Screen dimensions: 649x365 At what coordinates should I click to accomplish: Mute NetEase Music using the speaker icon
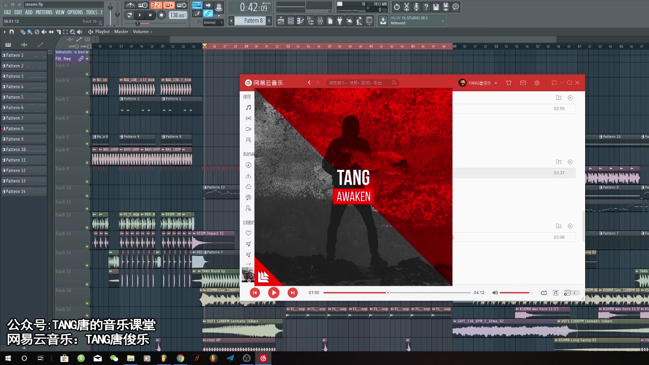point(495,293)
